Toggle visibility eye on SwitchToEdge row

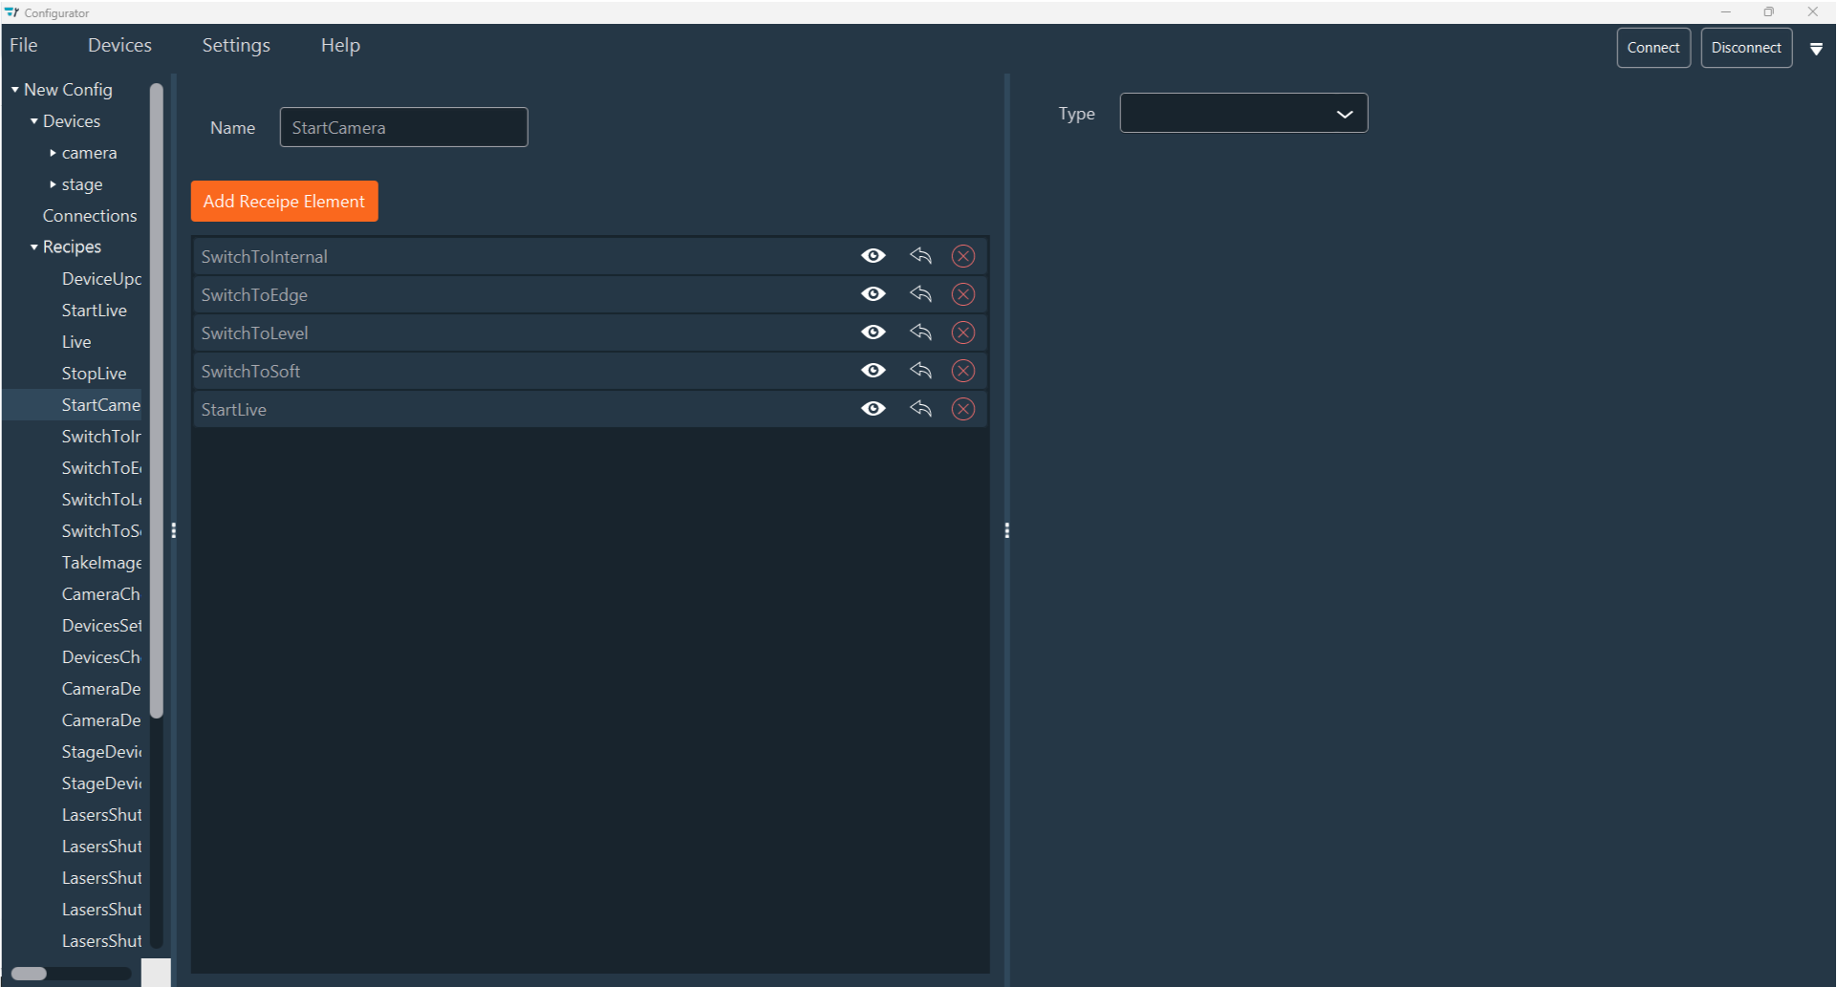tap(873, 294)
